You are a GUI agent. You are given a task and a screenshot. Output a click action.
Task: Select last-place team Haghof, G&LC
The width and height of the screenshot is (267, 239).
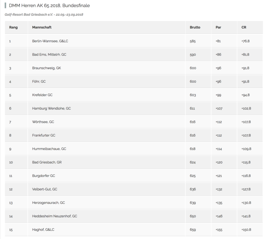pos(43,230)
